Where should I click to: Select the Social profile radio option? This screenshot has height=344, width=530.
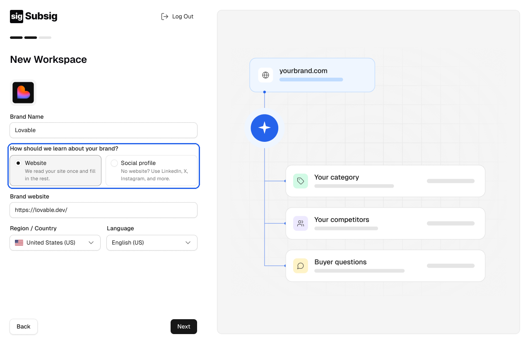click(x=152, y=170)
